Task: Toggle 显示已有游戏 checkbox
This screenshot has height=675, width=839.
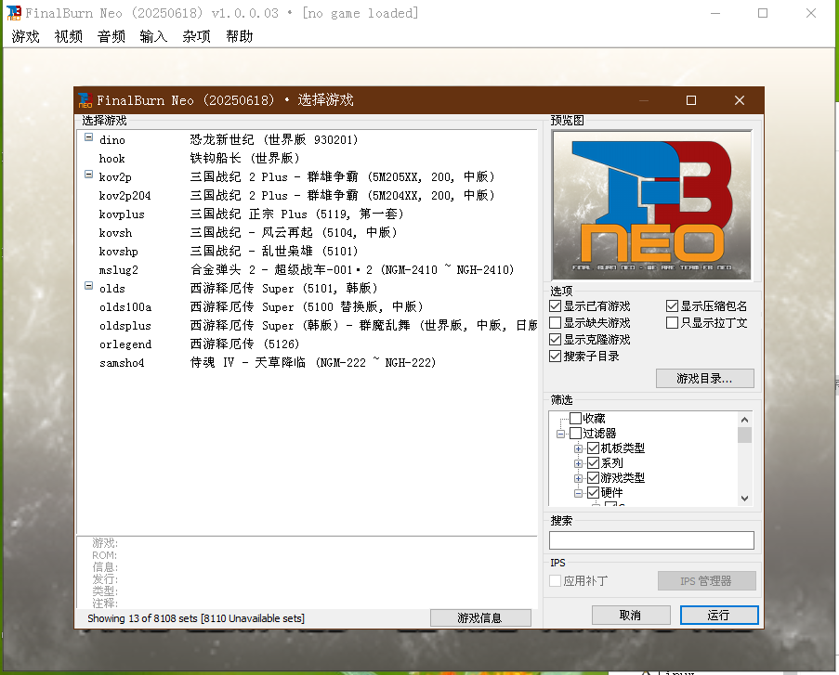Action: [x=556, y=306]
